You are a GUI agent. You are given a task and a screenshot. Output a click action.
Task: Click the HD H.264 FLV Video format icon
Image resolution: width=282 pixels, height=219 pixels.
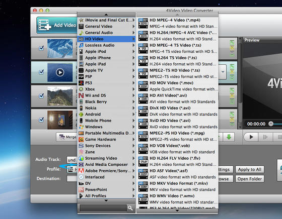[143, 161]
